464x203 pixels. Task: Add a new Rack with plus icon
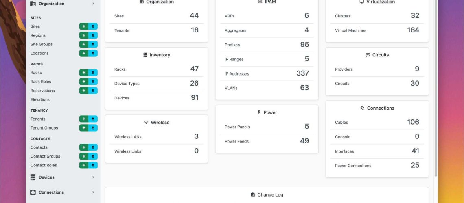pyautogui.click(x=84, y=73)
